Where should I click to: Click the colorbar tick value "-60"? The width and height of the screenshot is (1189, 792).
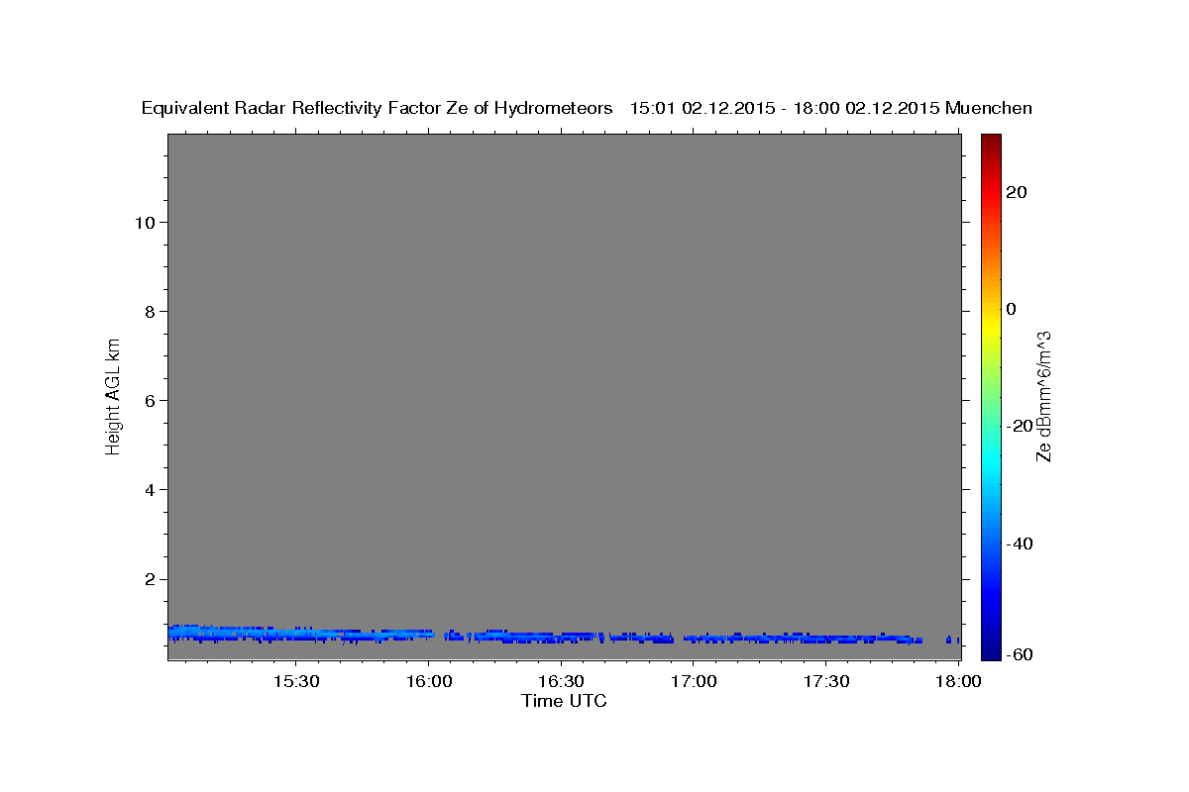(1021, 654)
